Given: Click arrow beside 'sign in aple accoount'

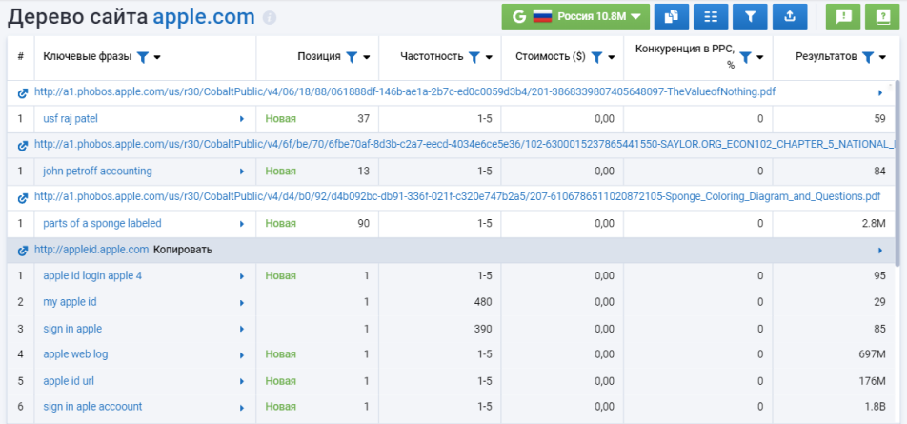Looking at the screenshot, I should coord(242,407).
